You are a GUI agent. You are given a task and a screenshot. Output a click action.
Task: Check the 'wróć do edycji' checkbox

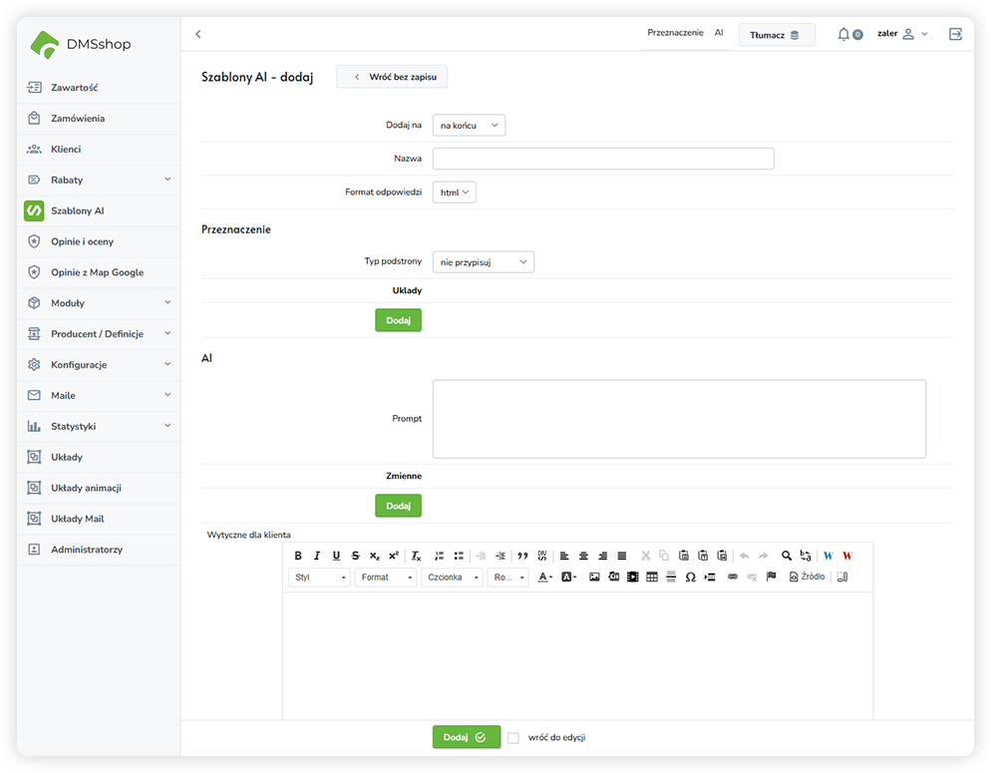coord(513,738)
